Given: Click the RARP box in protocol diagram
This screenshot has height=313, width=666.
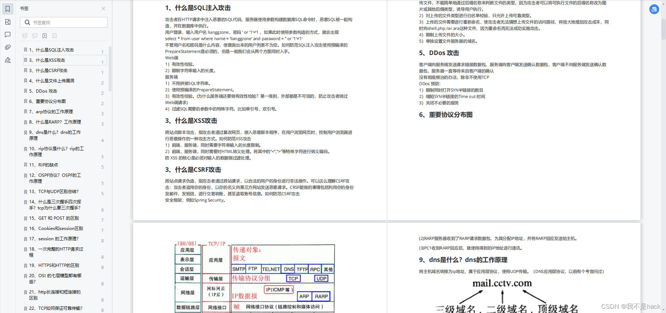Looking at the screenshot, I should pos(321,296).
